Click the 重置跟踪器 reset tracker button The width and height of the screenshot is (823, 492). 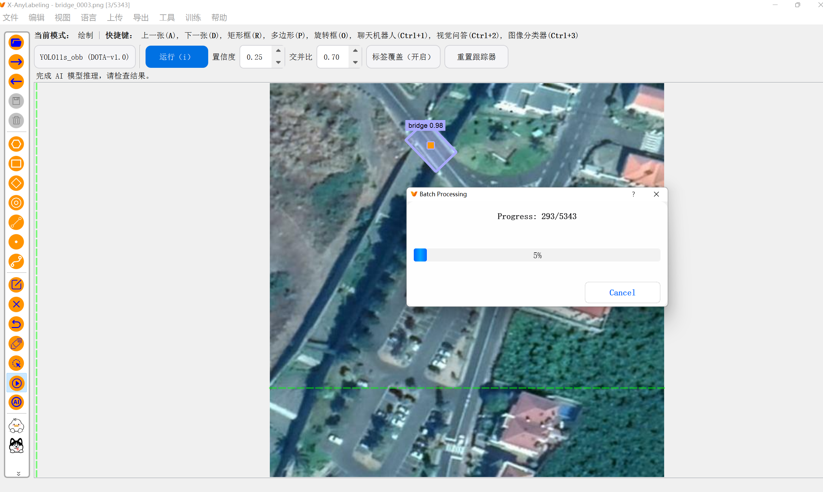pyautogui.click(x=476, y=57)
